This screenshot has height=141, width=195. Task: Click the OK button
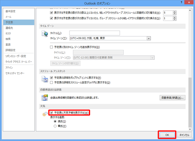(x=167, y=135)
